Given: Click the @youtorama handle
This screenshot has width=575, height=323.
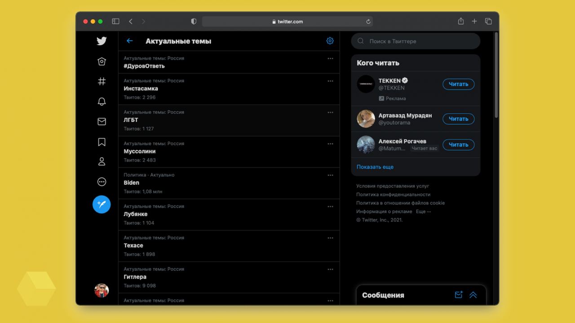Looking at the screenshot, I should point(394,122).
